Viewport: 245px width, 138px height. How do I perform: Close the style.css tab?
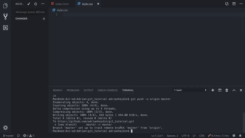click(x=98, y=4)
